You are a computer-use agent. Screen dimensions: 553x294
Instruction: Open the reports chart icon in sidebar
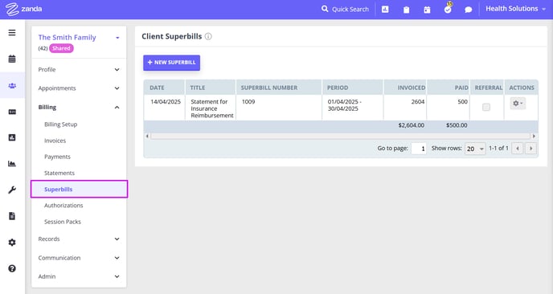[x=12, y=164]
